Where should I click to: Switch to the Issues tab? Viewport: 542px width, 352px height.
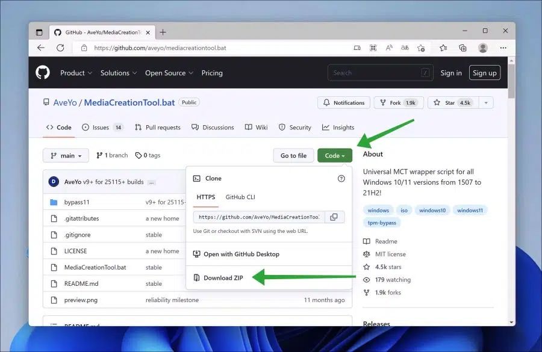coord(102,128)
